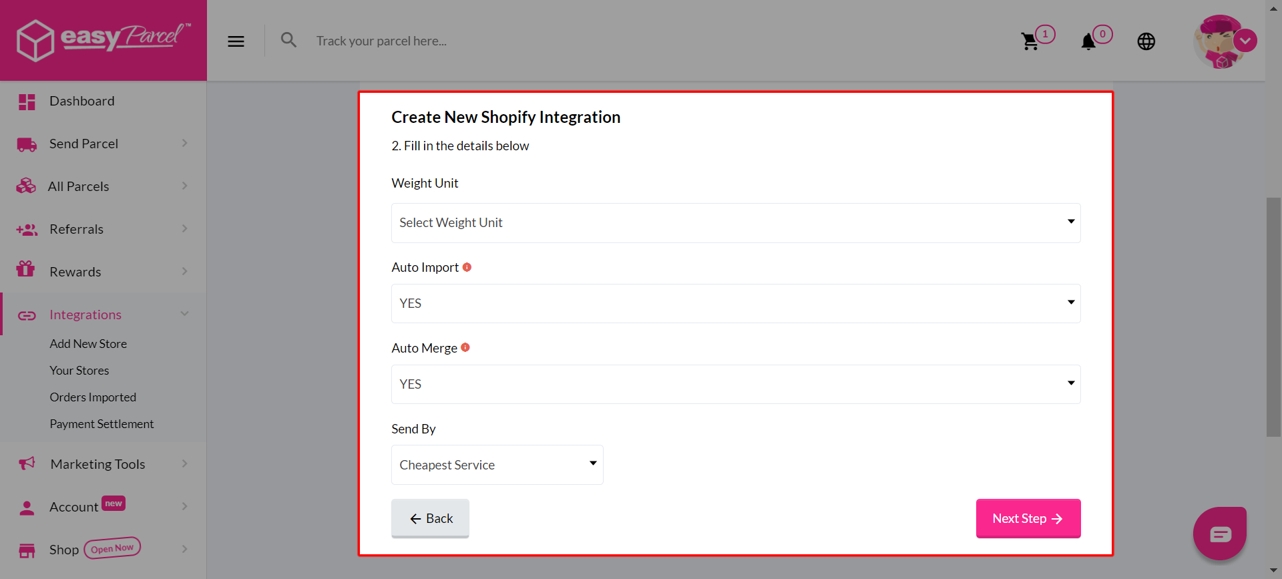The width and height of the screenshot is (1282, 579).
Task: Click the Account person icon
Action: (x=27, y=508)
